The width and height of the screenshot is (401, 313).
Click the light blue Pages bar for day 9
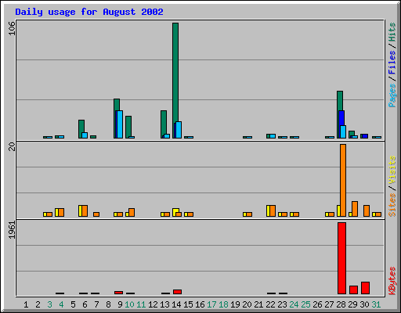120,124
